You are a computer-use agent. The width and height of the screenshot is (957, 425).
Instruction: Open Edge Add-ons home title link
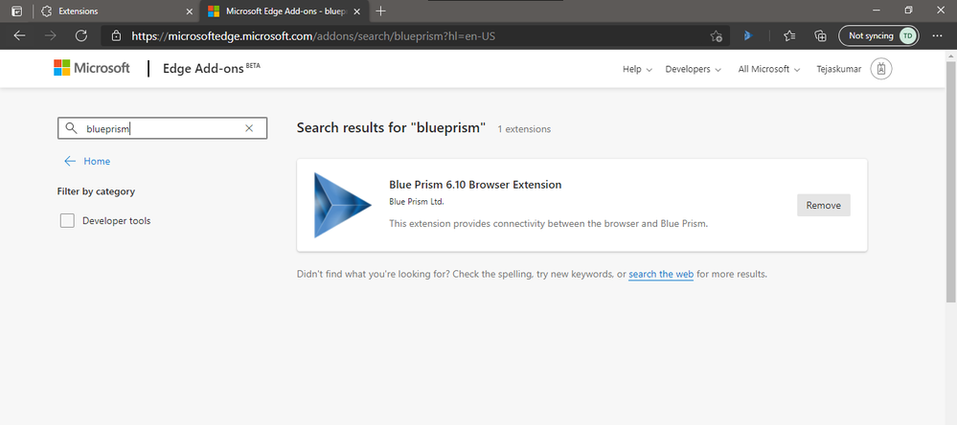tap(211, 68)
